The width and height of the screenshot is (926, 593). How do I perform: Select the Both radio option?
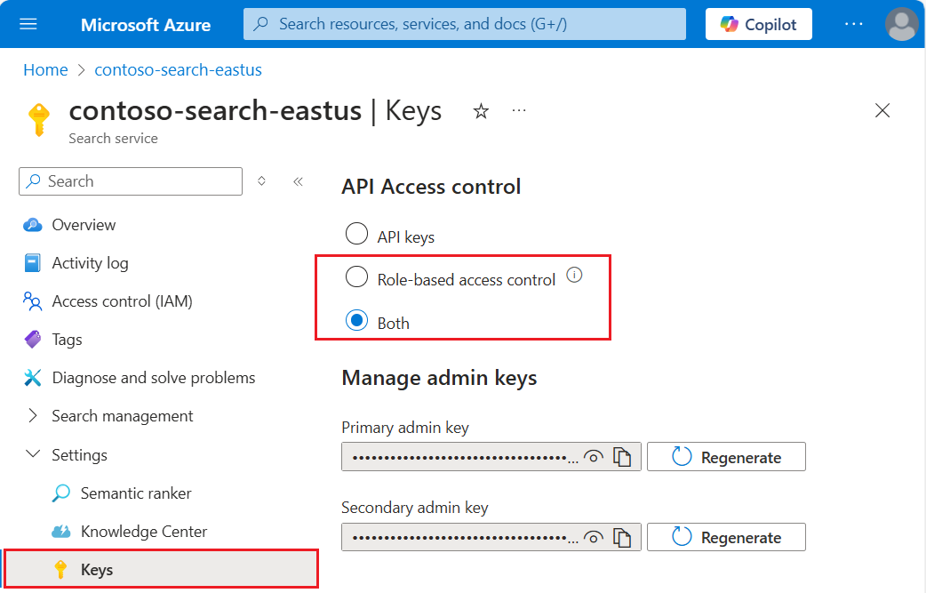coord(356,321)
